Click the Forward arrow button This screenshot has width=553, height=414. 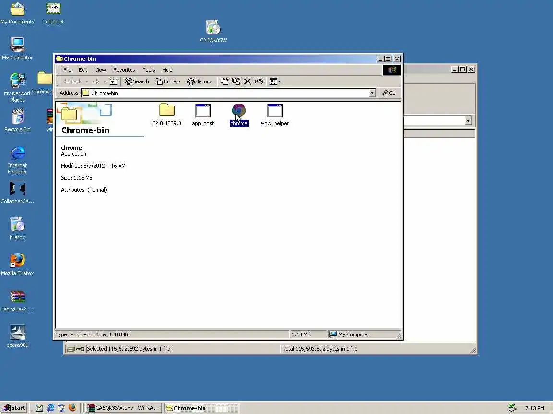coord(96,81)
